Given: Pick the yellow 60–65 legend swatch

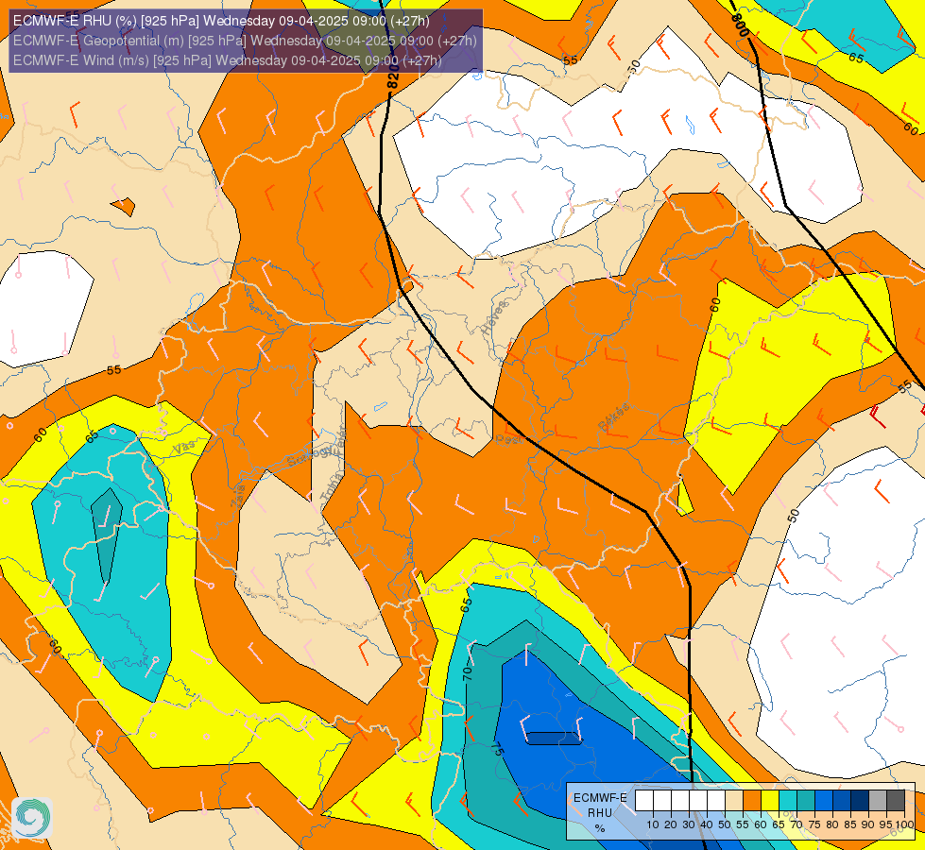Looking at the screenshot, I should 770,801.
